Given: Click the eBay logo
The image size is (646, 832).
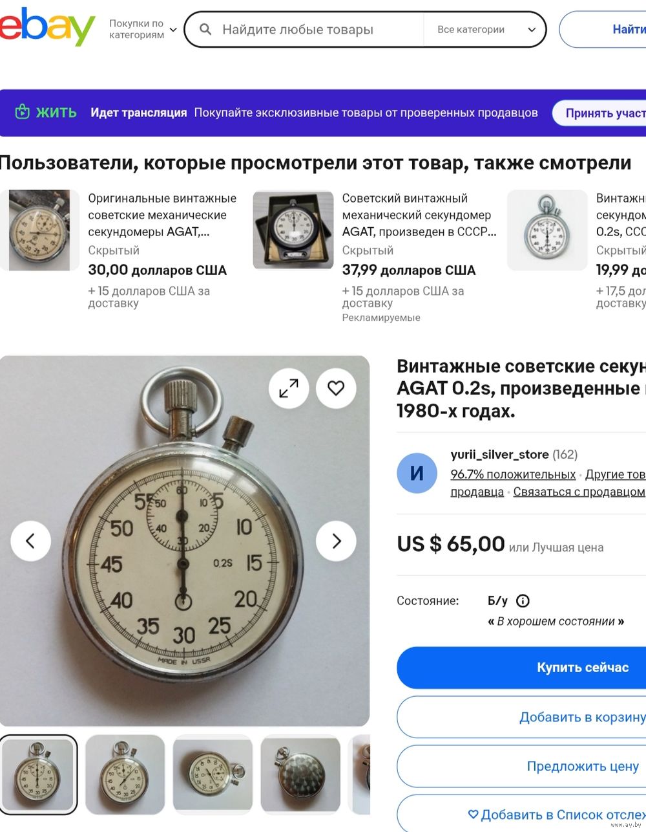Looking at the screenshot, I should [47, 27].
